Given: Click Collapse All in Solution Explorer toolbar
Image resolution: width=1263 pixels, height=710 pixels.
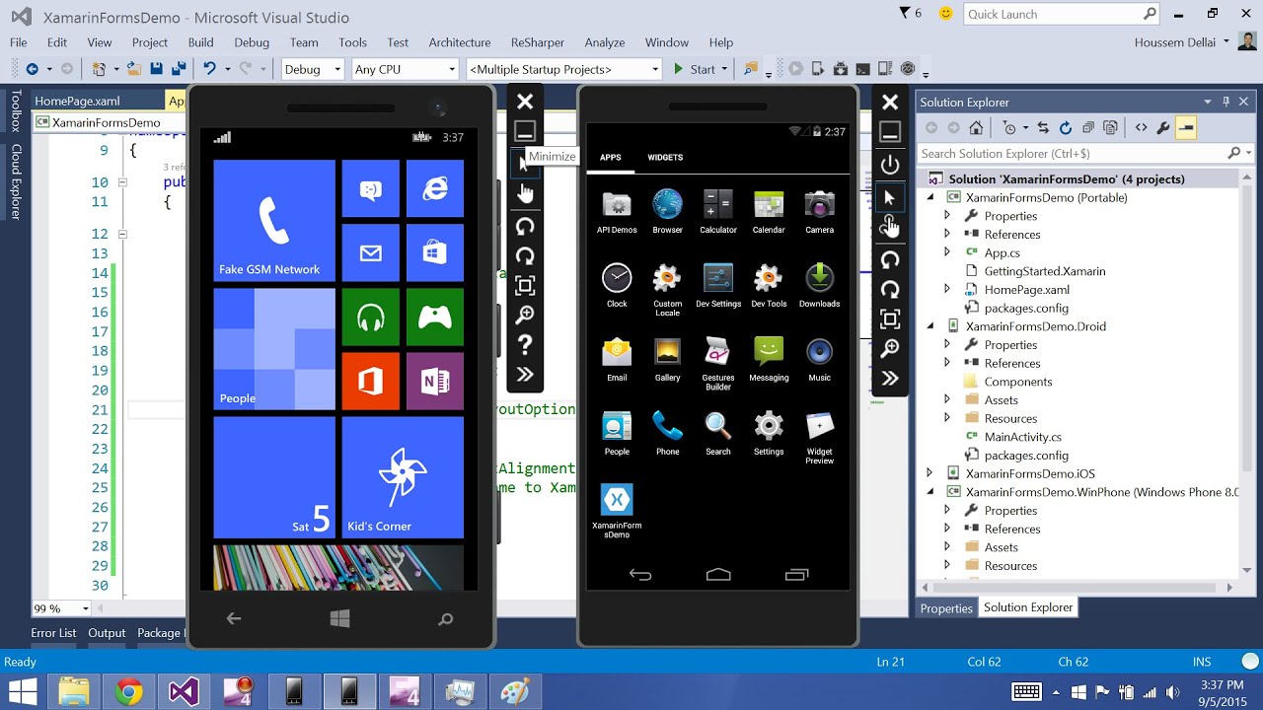Looking at the screenshot, I should (1087, 127).
